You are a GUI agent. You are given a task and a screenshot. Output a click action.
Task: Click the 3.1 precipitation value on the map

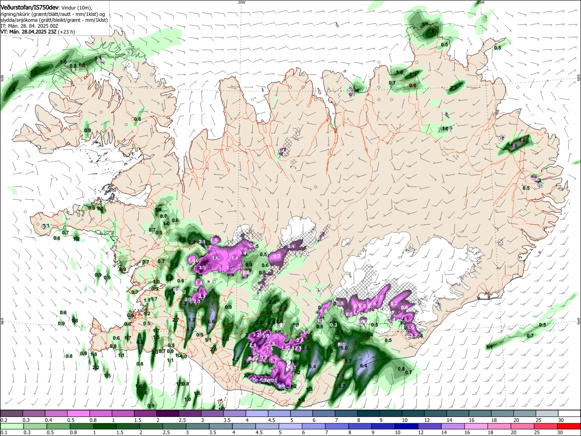pyautogui.click(x=340, y=376)
